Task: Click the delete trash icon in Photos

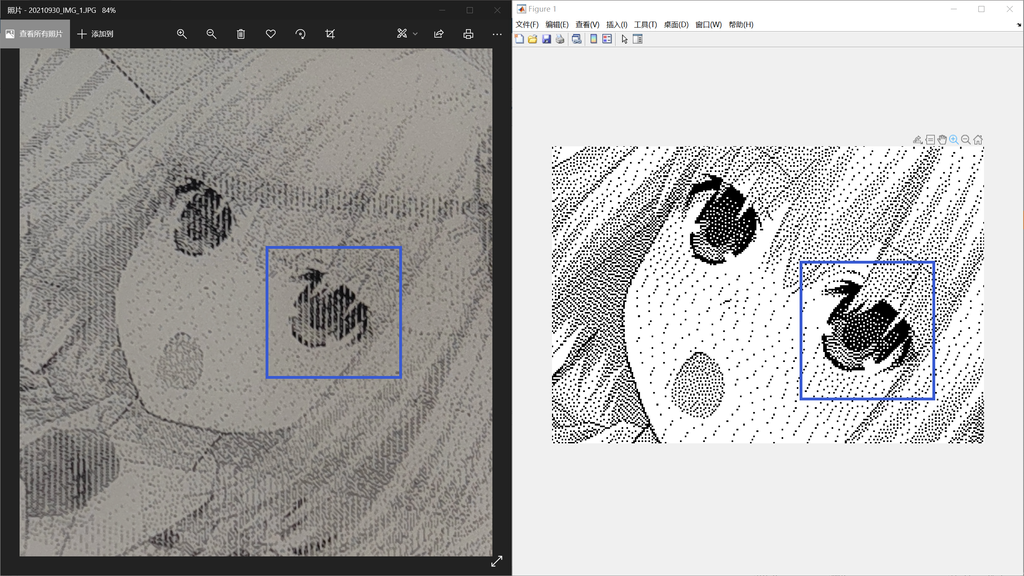Action: (x=241, y=34)
